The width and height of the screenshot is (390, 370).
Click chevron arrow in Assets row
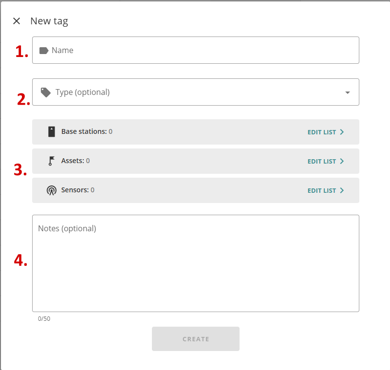(x=342, y=161)
